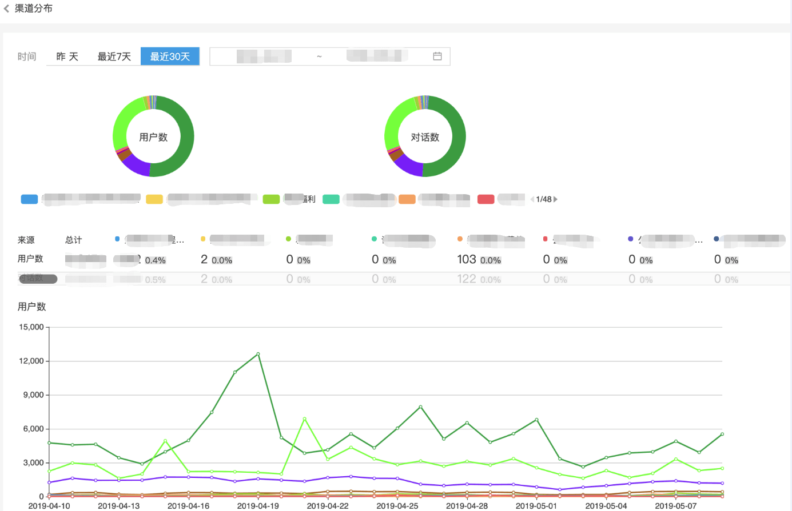
Task: Click the 对话数 donut chart center
Action: [x=425, y=137]
